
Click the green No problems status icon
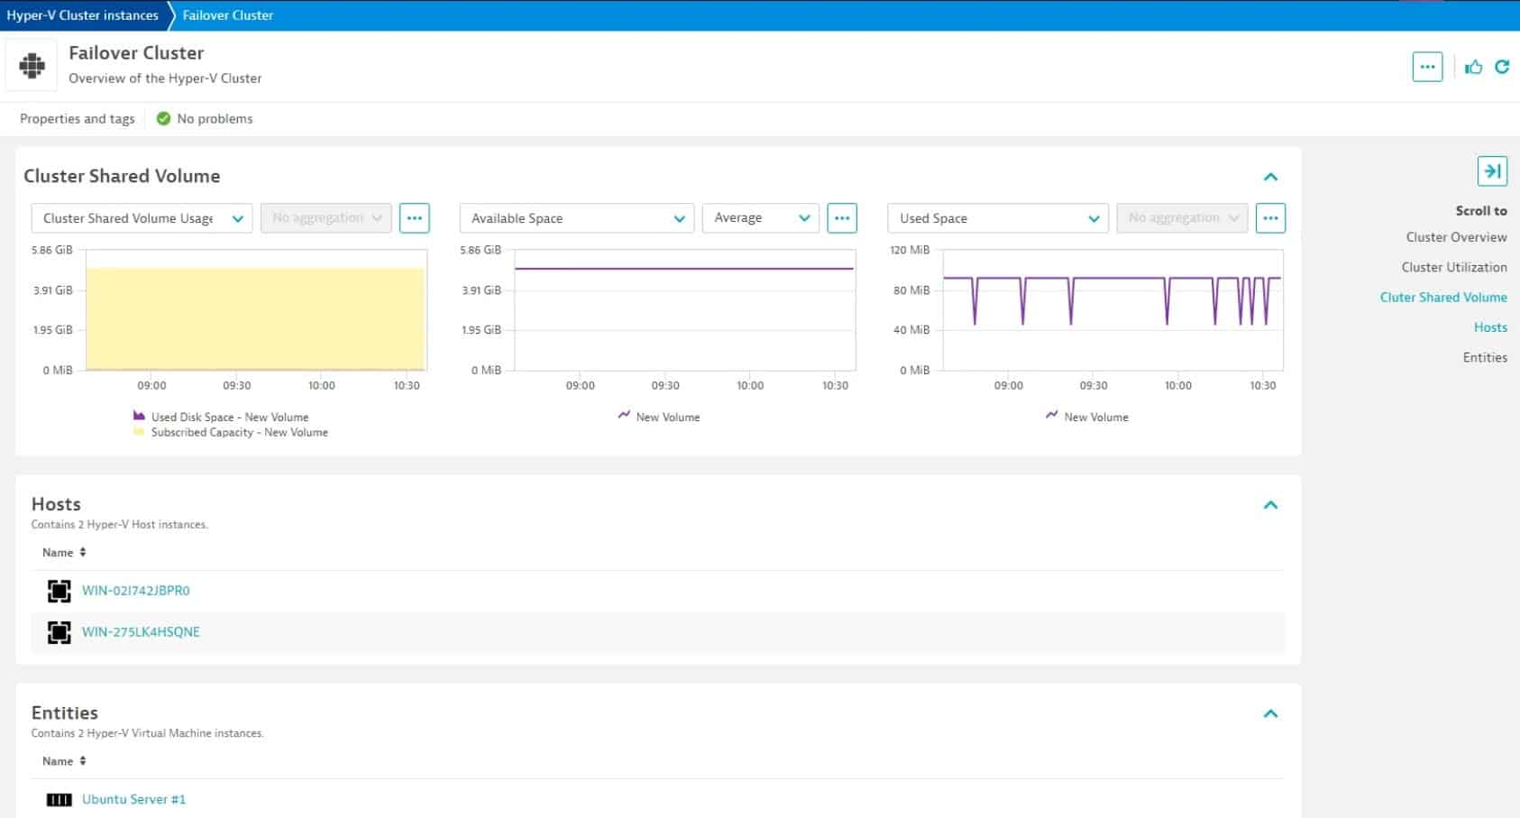pyautogui.click(x=163, y=118)
